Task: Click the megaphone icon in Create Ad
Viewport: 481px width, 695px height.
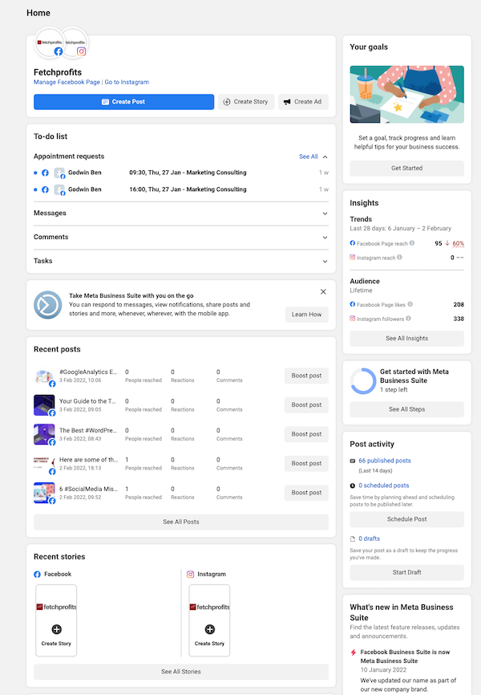Action: point(287,102)
